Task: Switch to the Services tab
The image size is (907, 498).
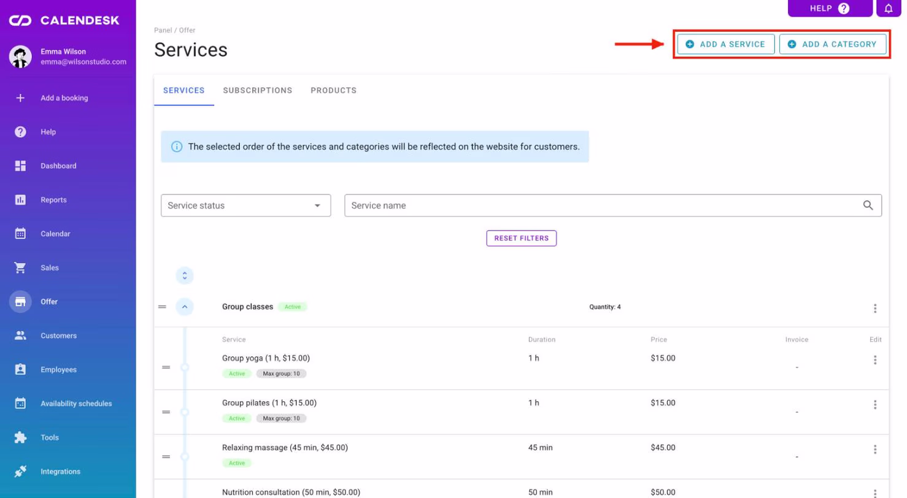Action: pyautogui.click(x=184, y=90)
